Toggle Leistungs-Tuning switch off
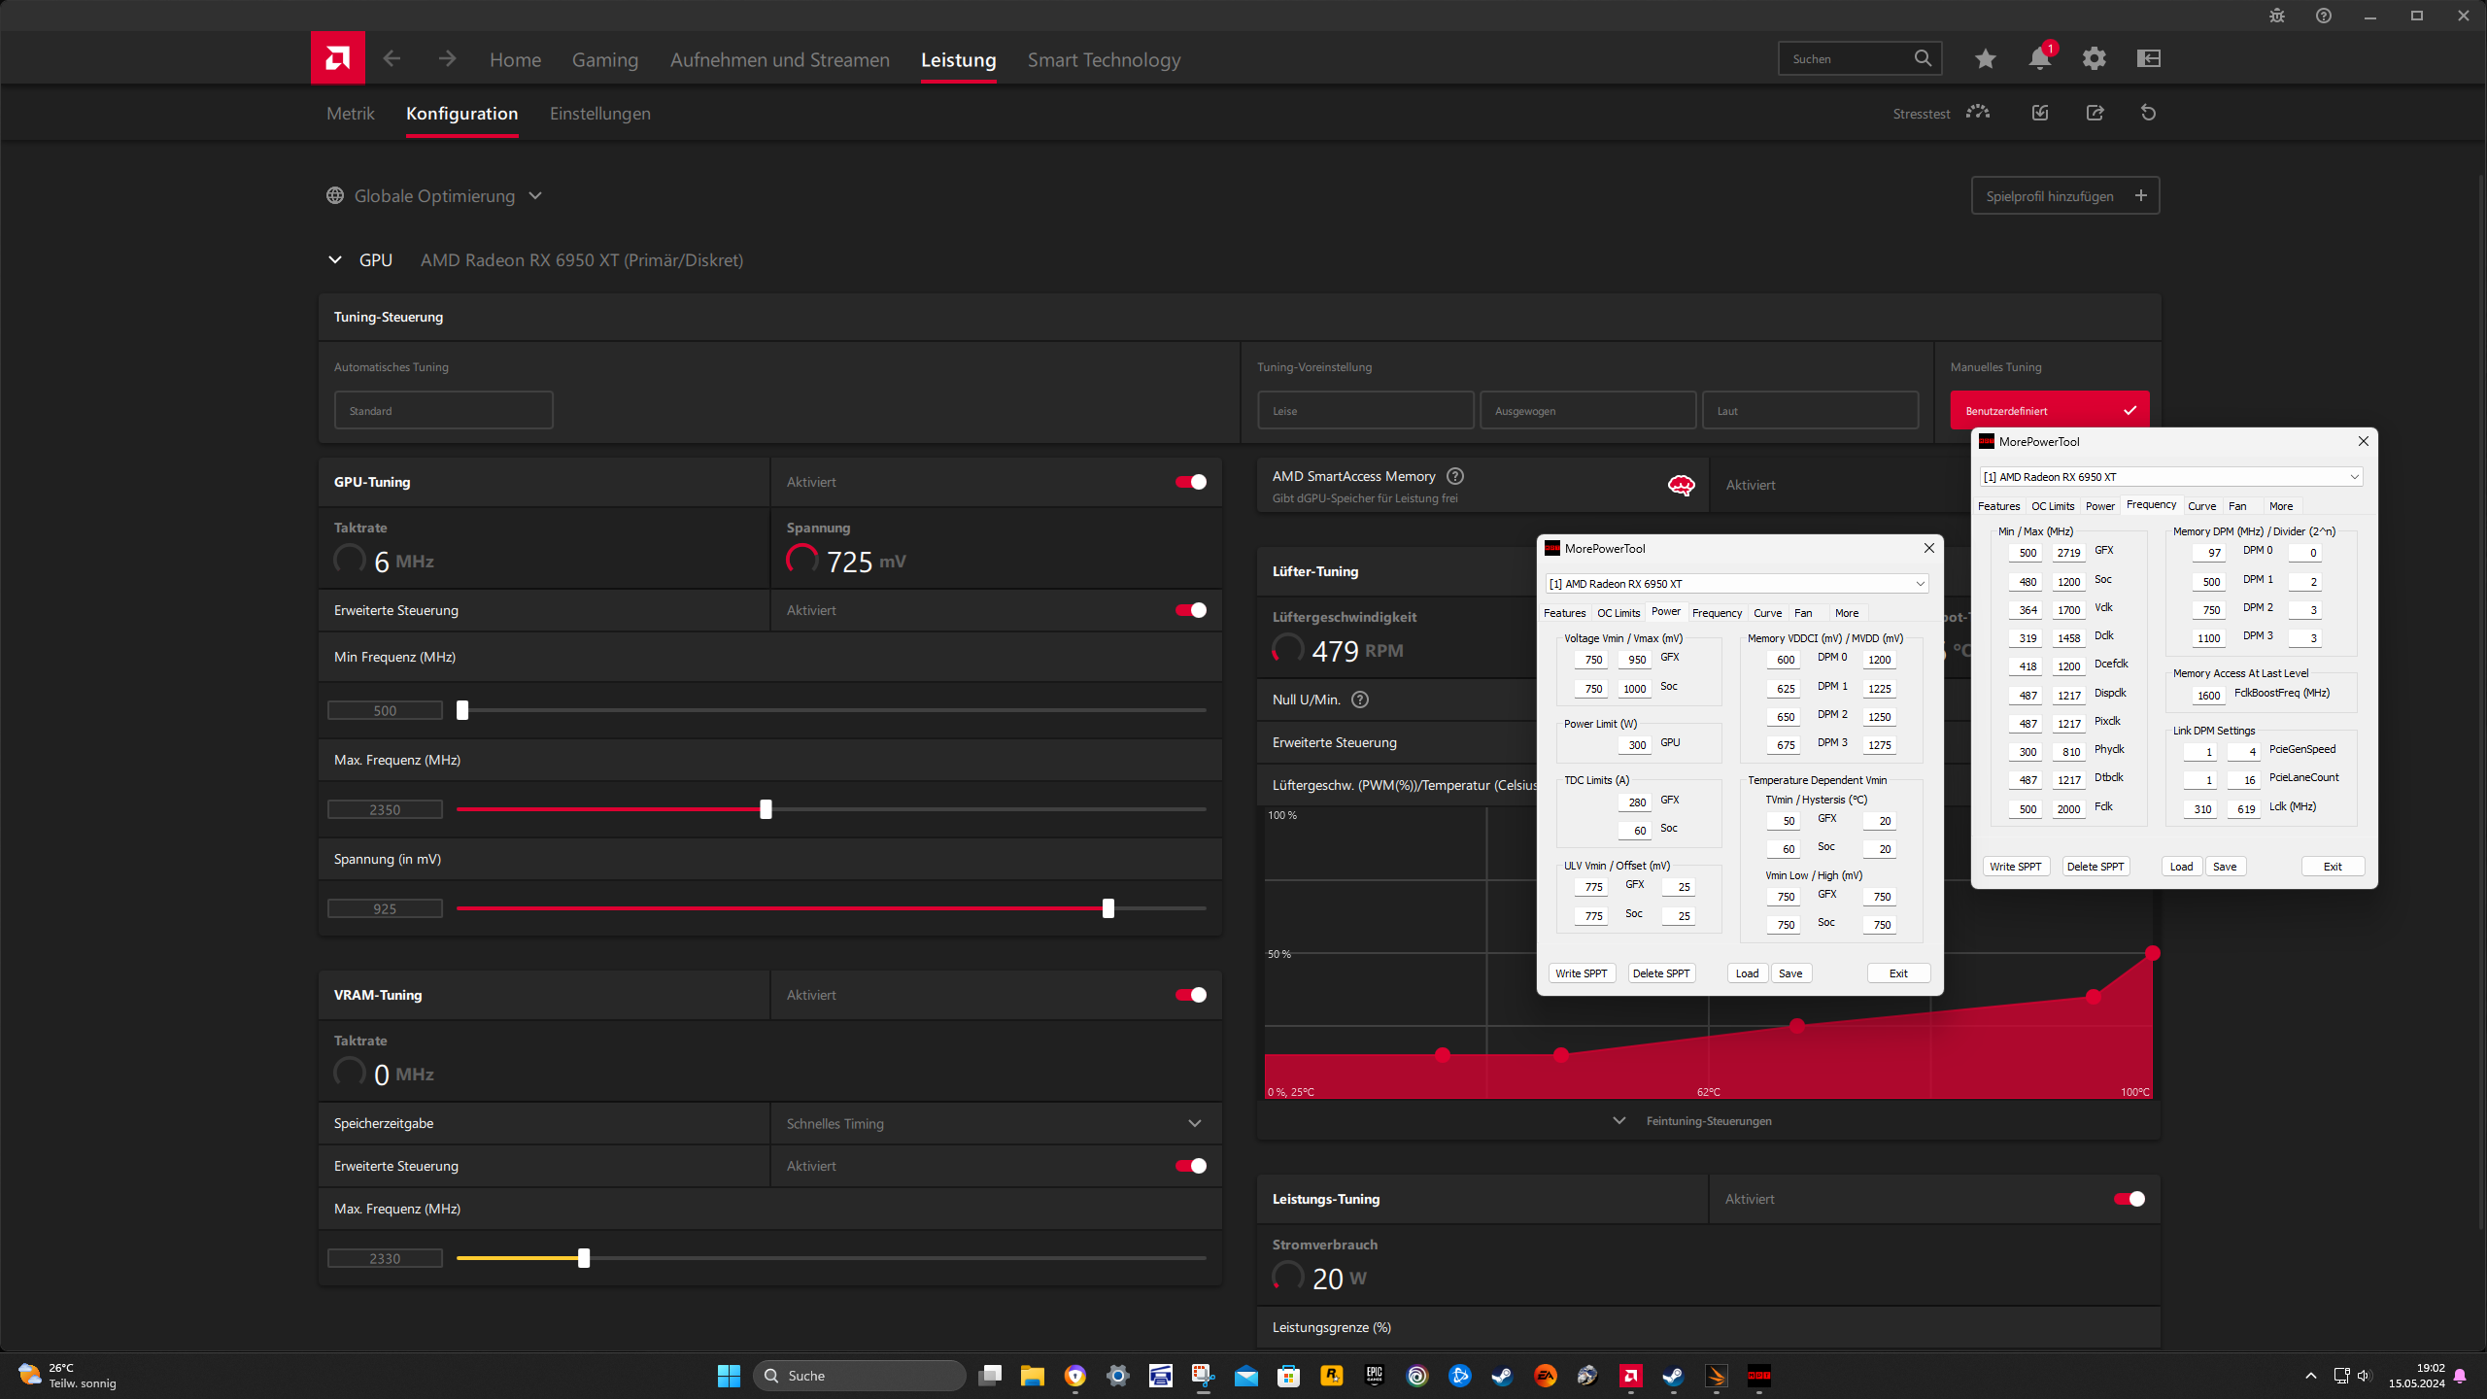The height and width of the screenshot is (1399, 2487). pyautogui.click(x=2129, y=1199)
